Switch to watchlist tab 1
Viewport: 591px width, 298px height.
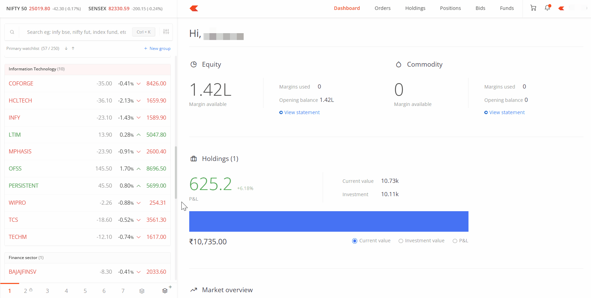tap(10, 291)
